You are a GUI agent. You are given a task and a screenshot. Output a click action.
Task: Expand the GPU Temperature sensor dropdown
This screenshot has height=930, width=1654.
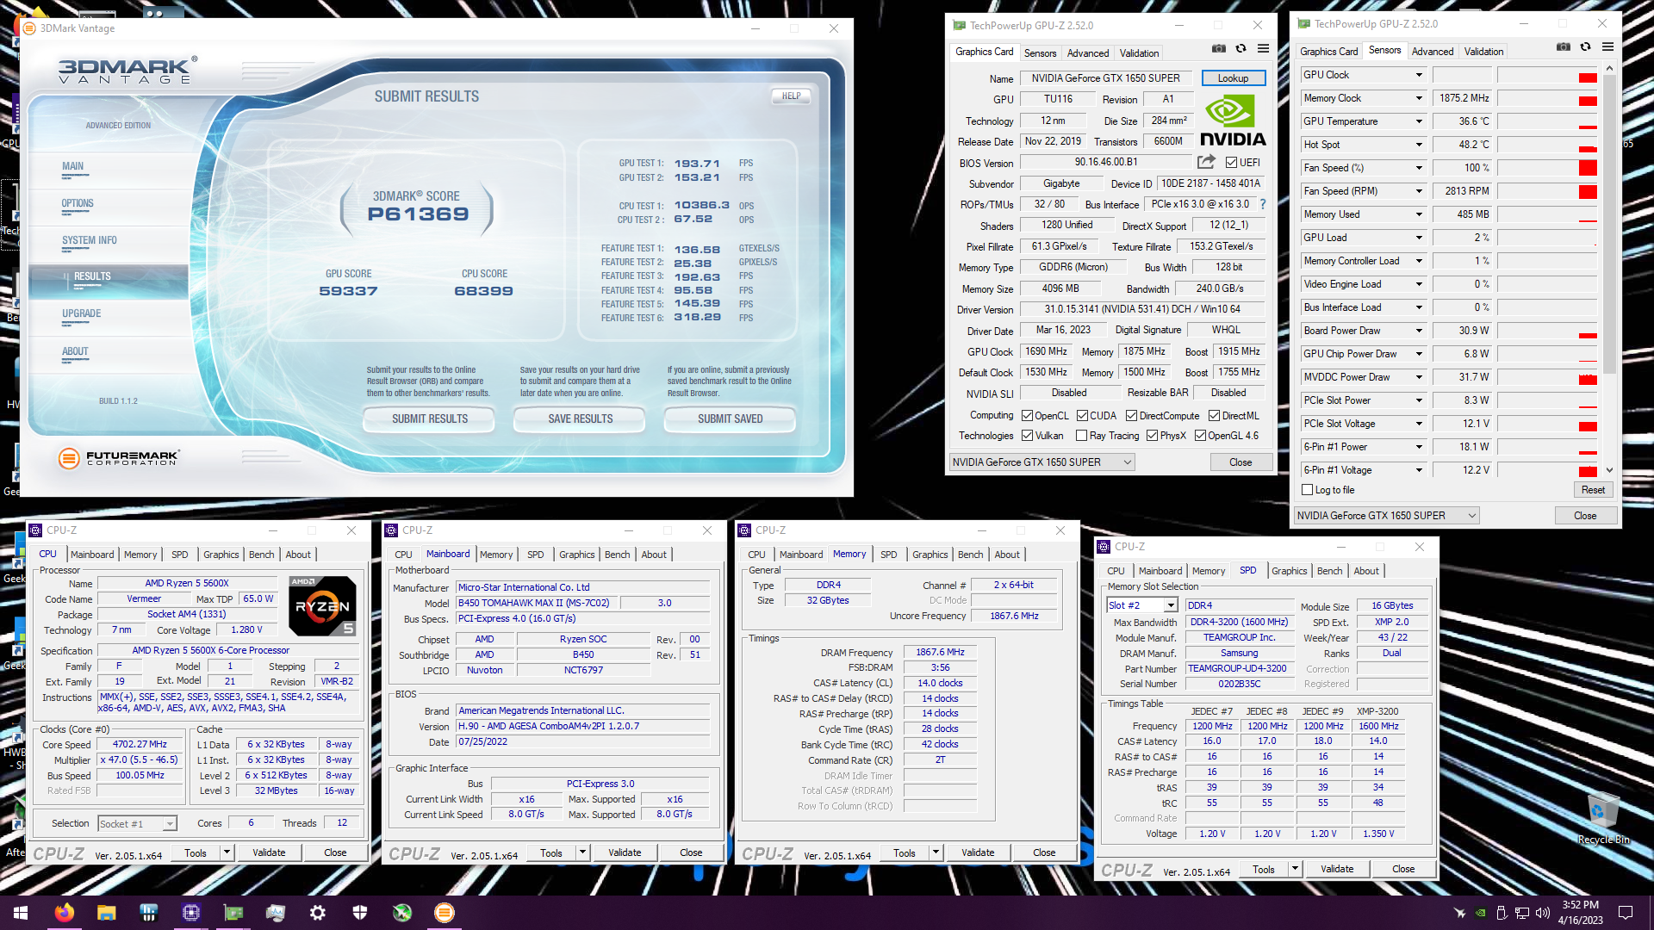[x=1419, y=121]
